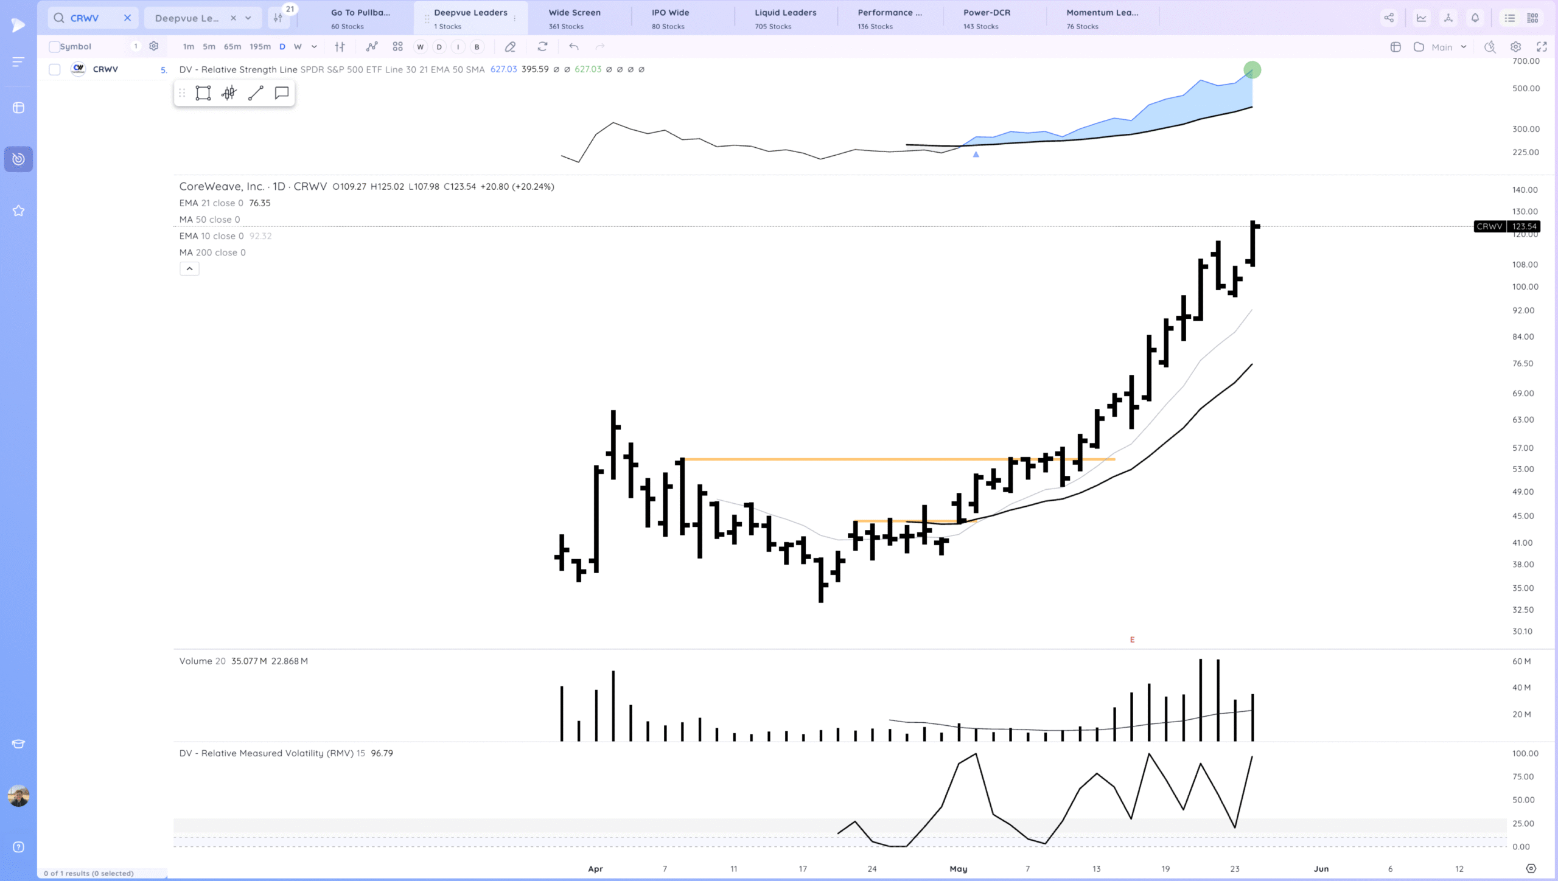
Task: Select the rectangle drawing tool
Action: click(203, 93)
